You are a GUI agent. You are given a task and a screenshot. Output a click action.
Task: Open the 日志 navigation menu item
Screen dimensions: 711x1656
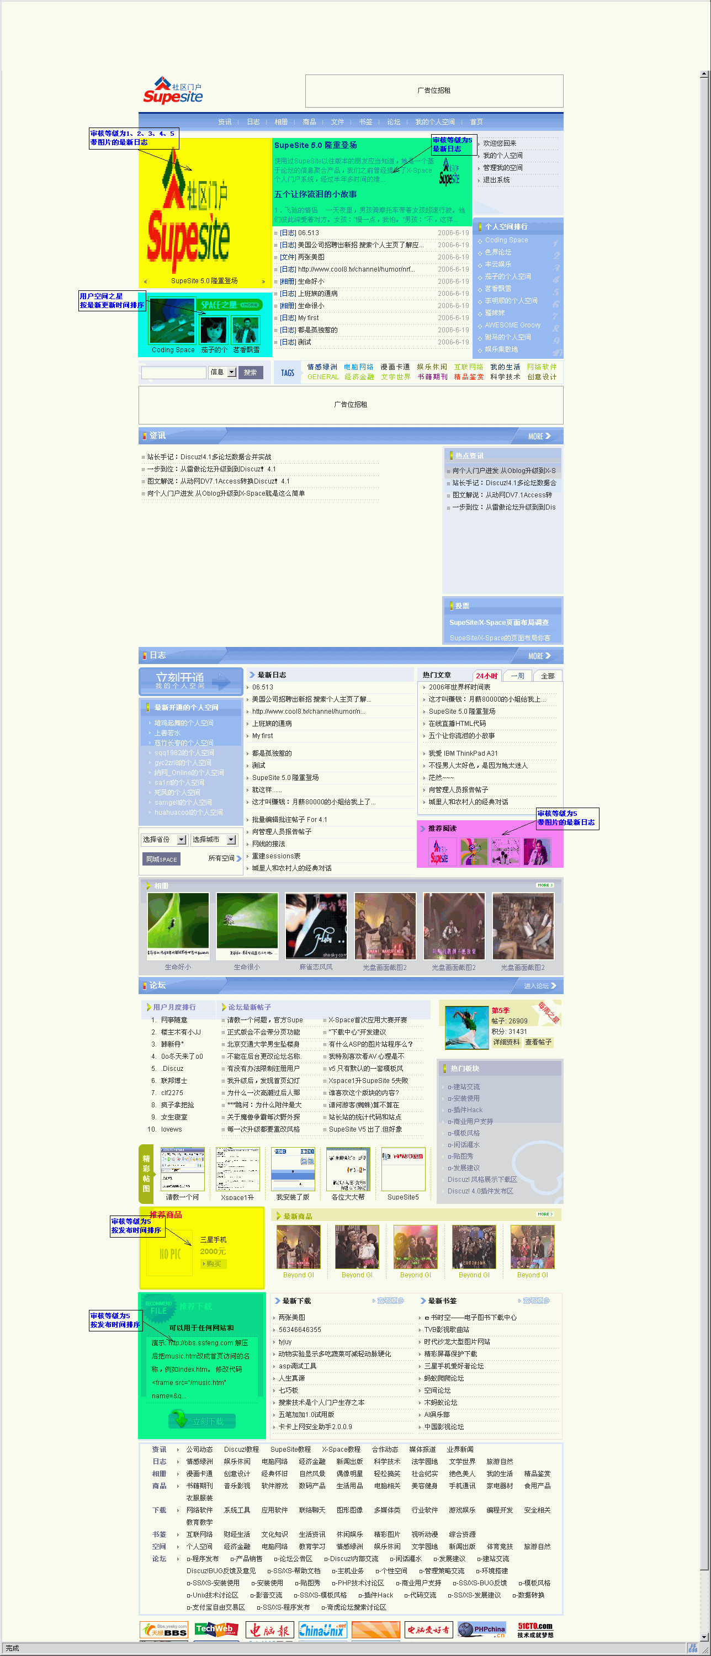(253, 121)
